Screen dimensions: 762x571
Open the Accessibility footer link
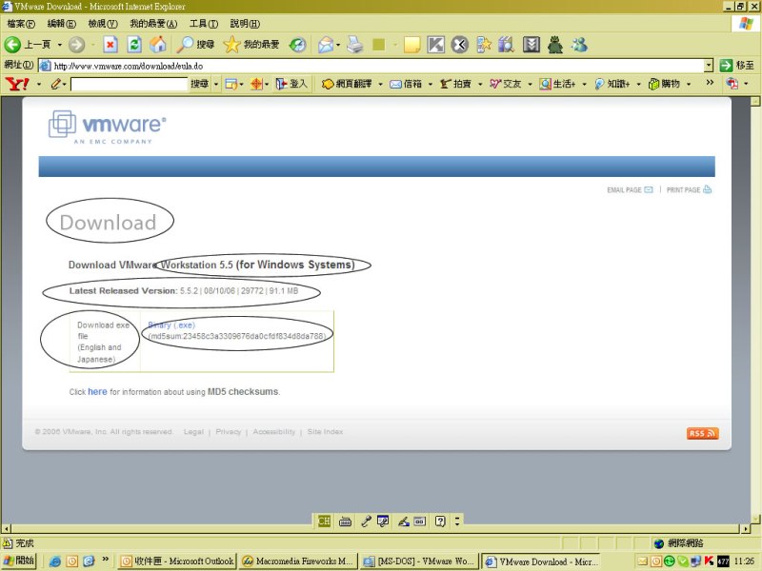(274, 432)
